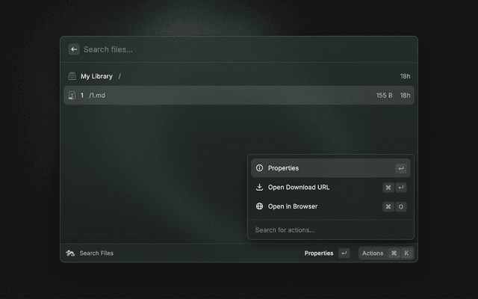The width and height of the screenshot is (478, 299).
Task: Click the back arrow button
Action: (x=74, y=49)
